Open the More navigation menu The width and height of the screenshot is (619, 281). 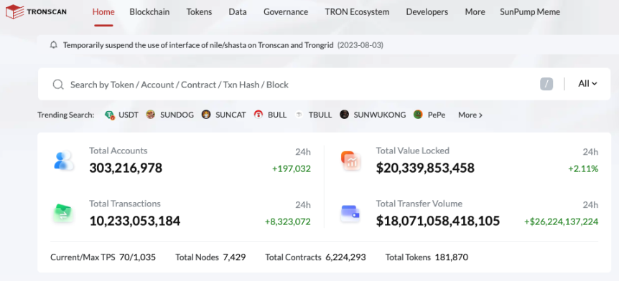click(475, 11)
